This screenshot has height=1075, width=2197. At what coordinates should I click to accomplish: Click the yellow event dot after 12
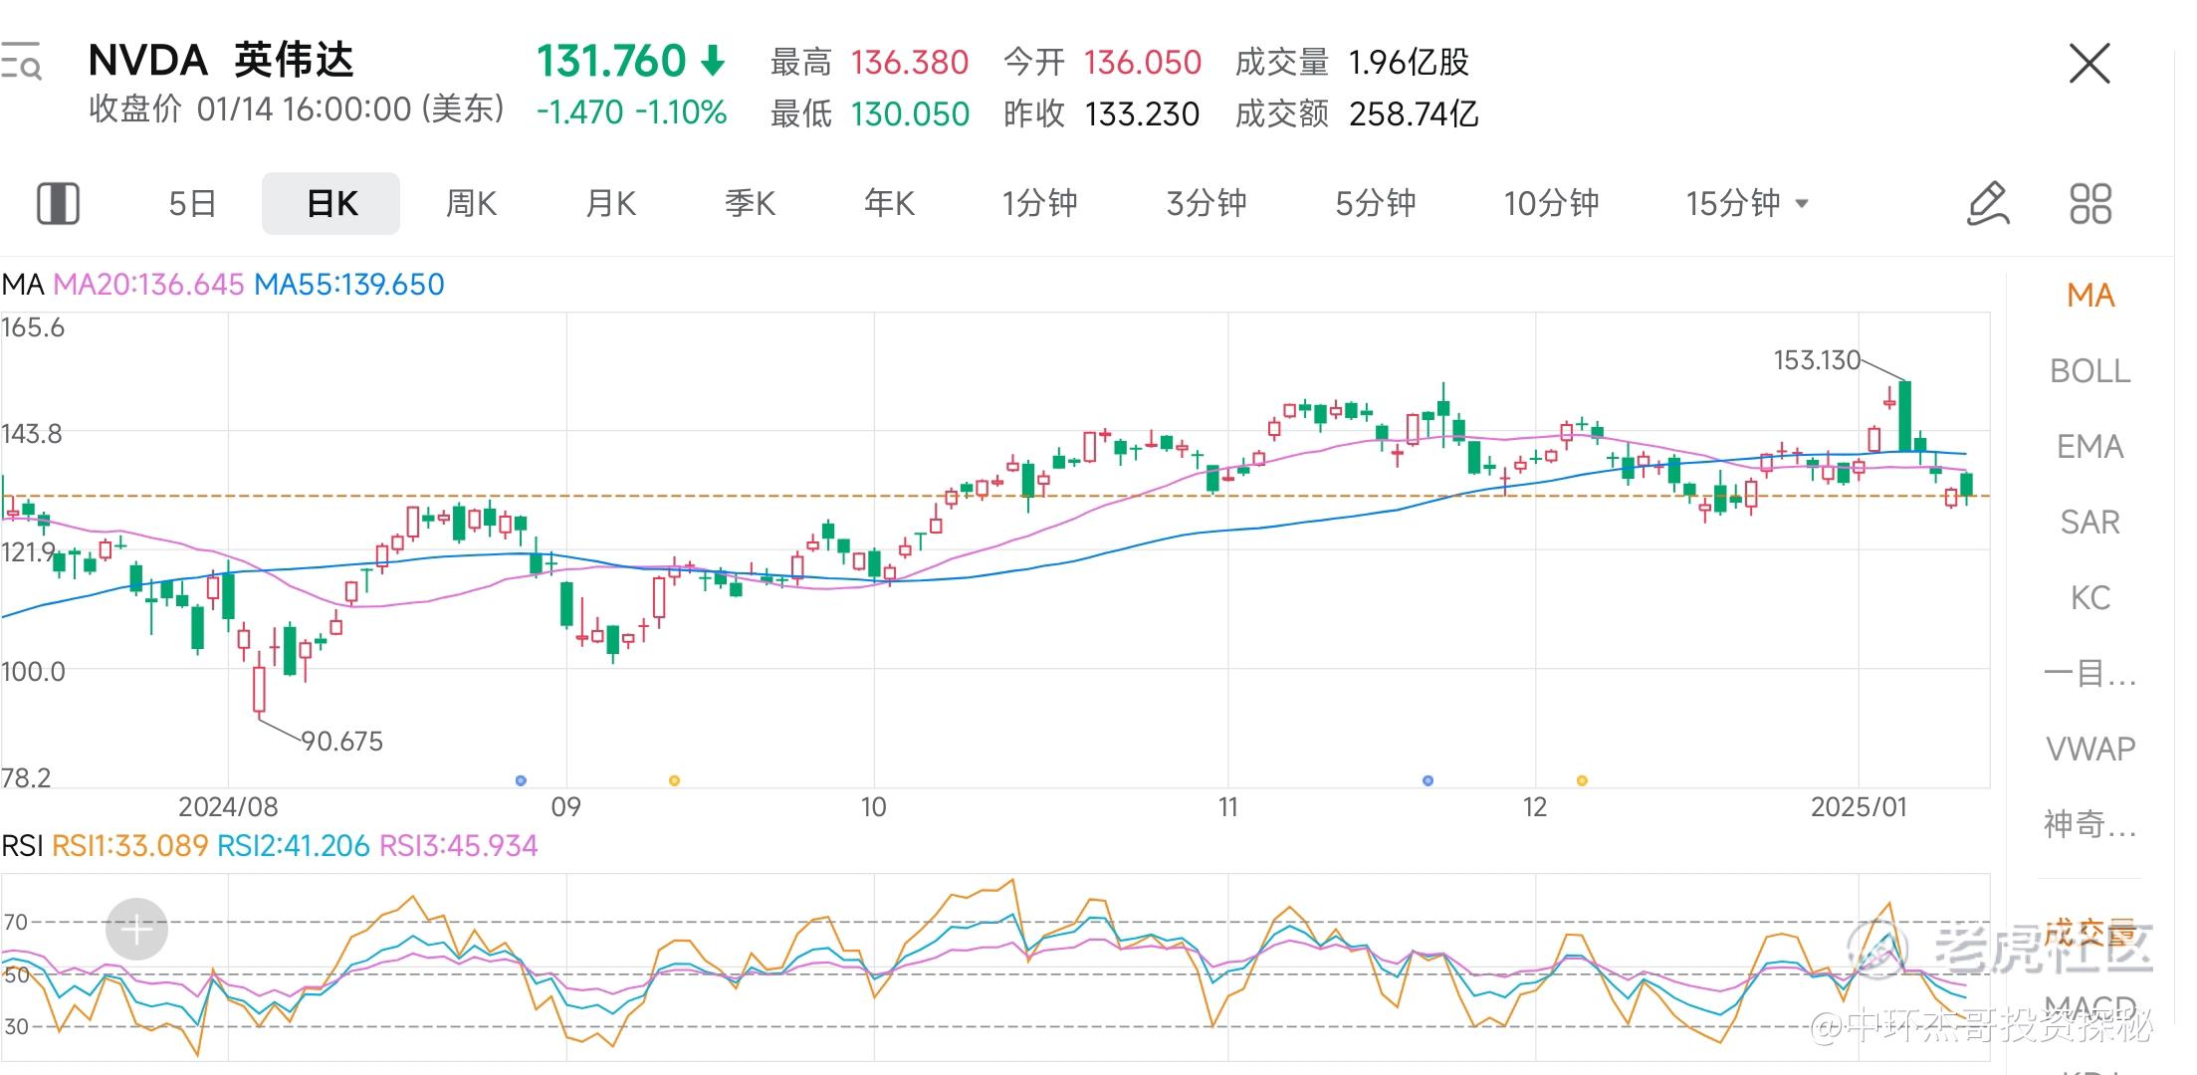1582,781
